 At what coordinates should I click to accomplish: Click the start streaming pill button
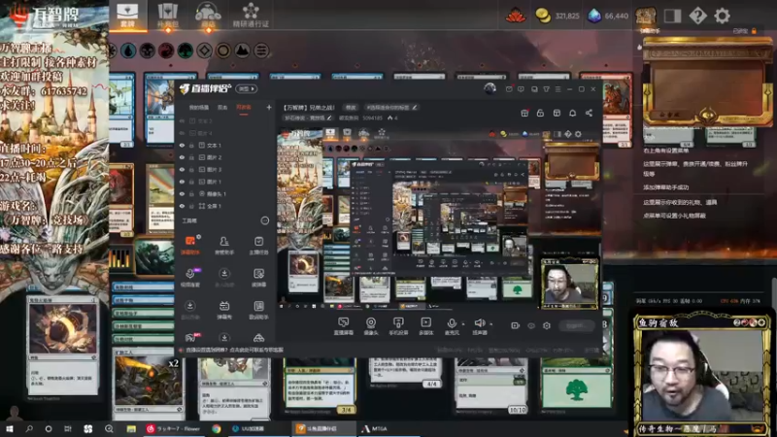click(x=575, y=325)
